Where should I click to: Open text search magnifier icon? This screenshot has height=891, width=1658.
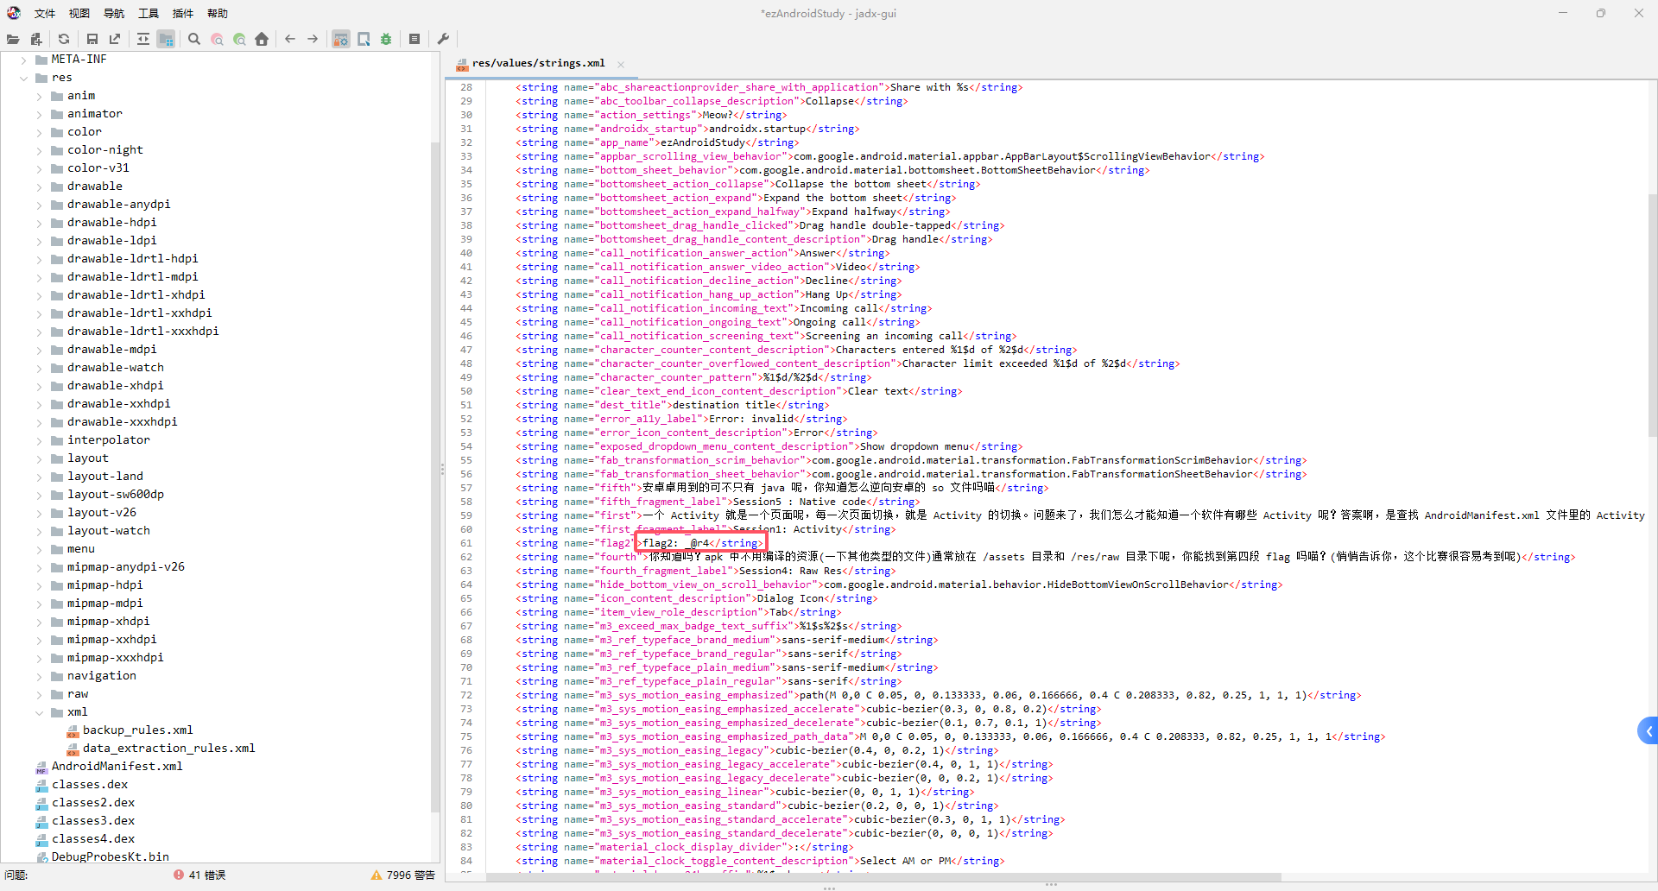pos(194,39)
